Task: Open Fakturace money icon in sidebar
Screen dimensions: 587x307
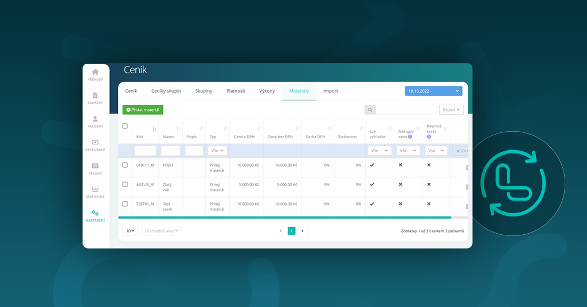Action: [x=95, y=143]
